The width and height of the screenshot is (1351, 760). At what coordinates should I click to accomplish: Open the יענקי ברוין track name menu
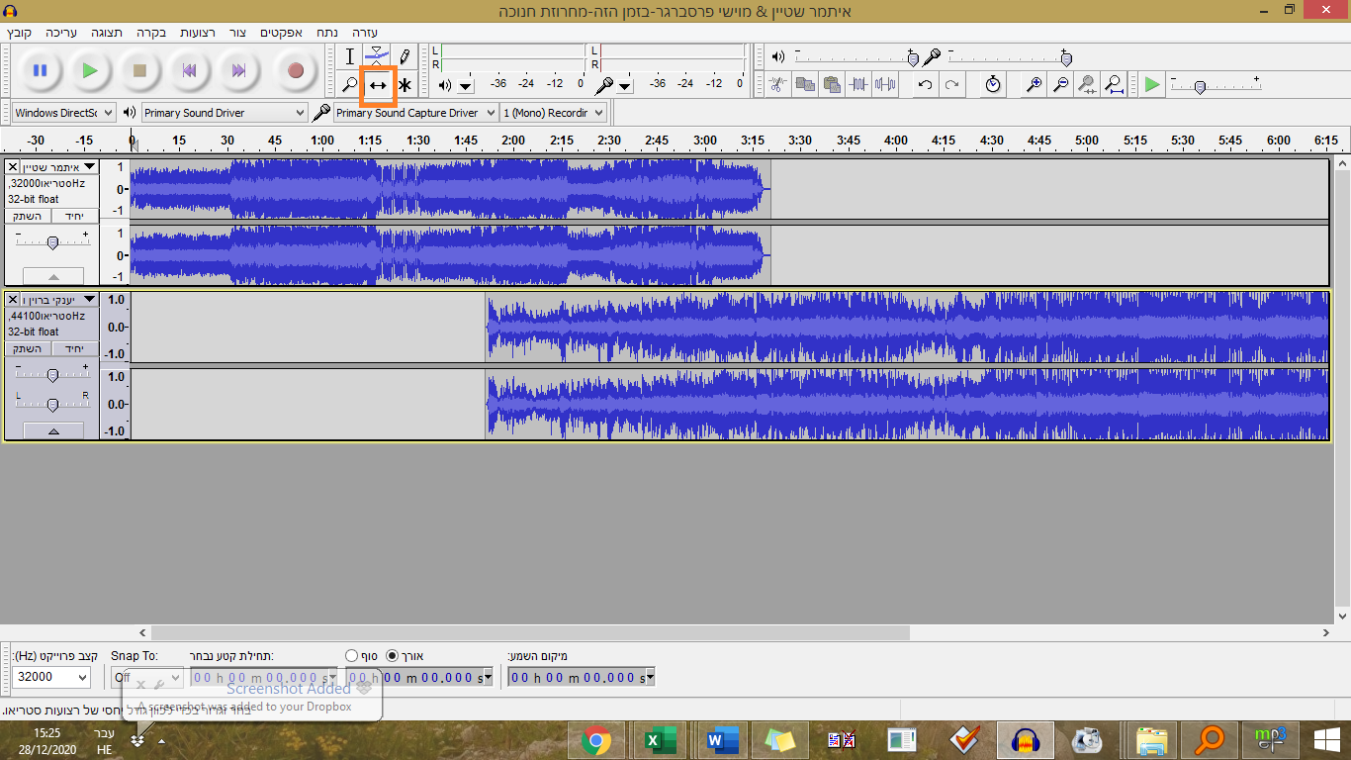[59, 299]
